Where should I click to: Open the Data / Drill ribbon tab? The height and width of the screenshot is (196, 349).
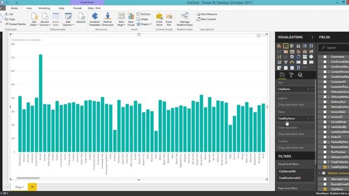(94, 8)
